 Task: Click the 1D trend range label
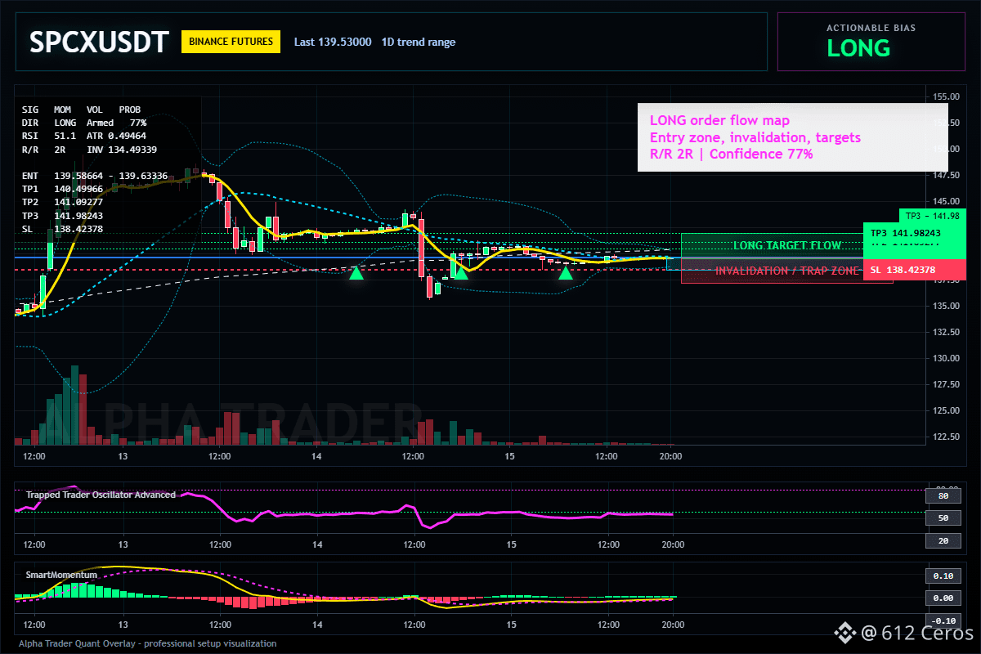point(419,43)
